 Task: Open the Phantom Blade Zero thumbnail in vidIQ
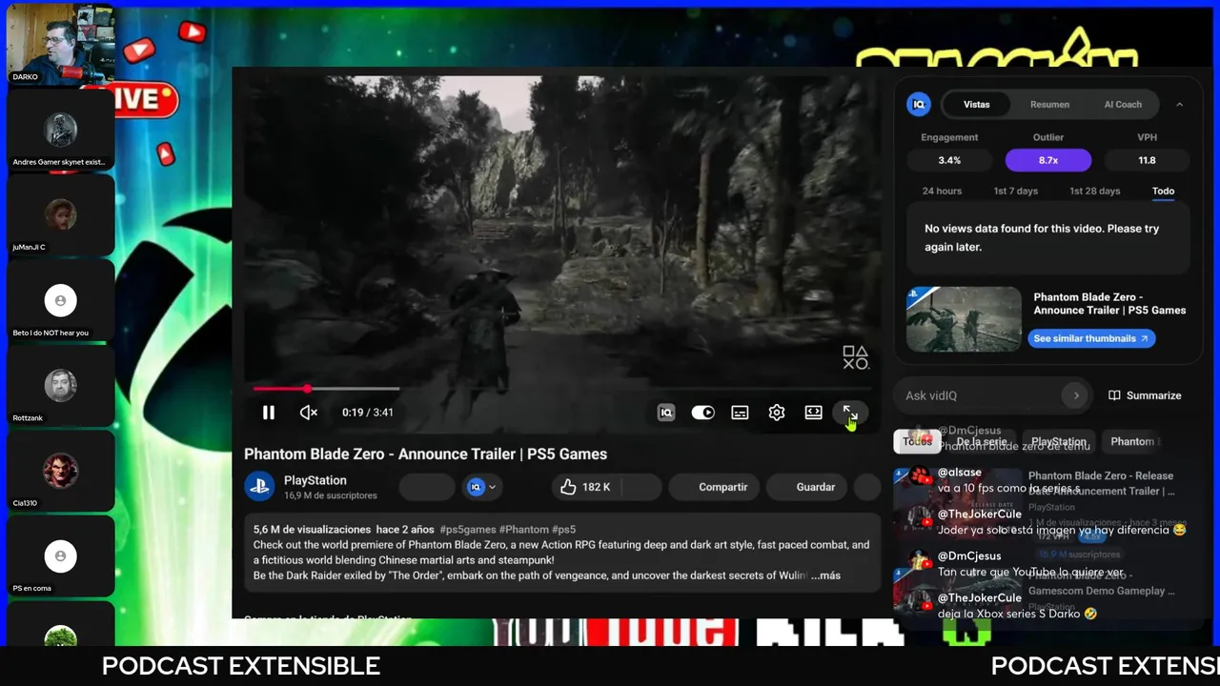(x=964, y=319)
